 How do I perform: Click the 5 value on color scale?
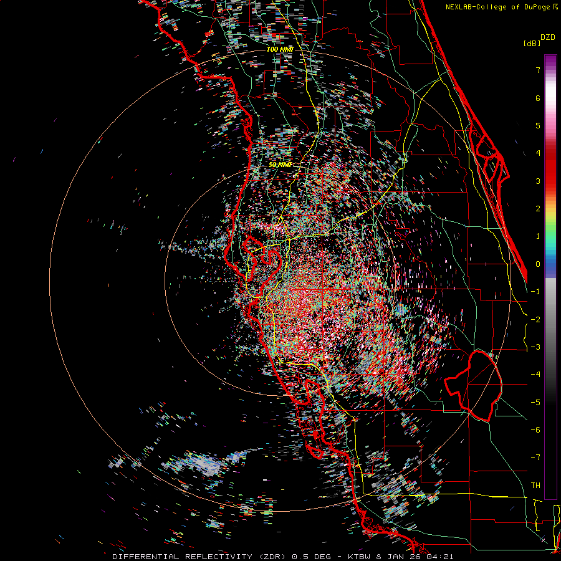point(538,125)
